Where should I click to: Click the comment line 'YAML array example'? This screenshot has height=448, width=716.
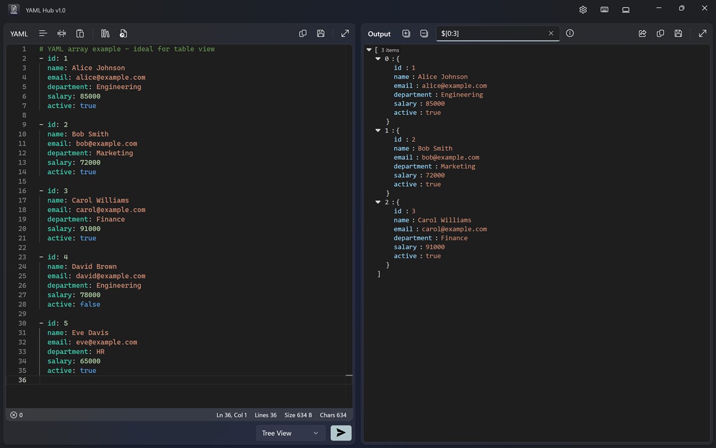point(127,49)
